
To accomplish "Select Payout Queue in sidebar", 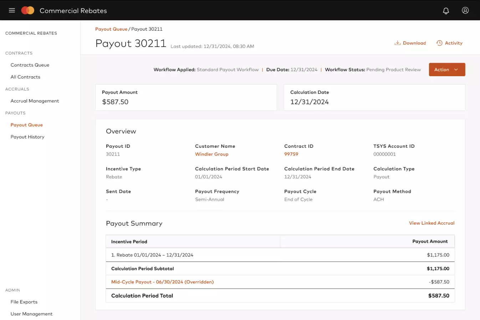I will [27, 125].
